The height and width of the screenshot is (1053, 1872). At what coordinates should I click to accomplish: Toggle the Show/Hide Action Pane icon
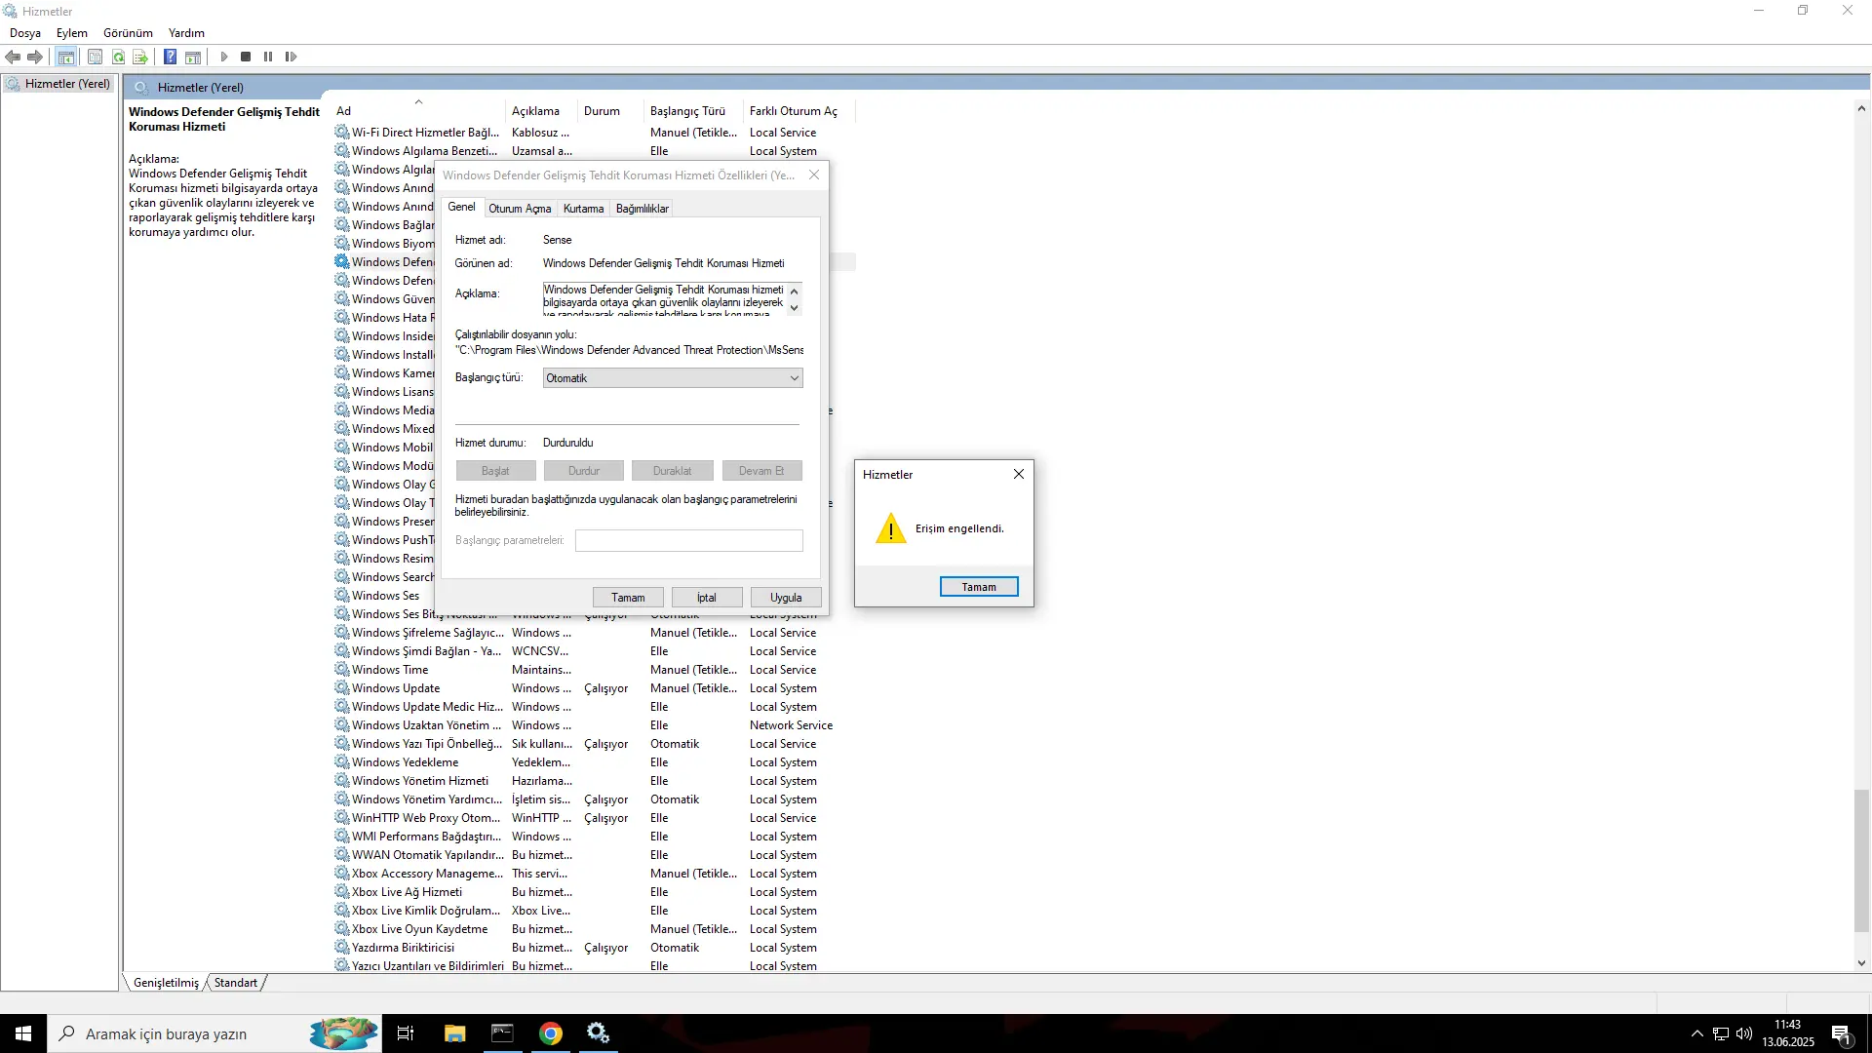193,57
